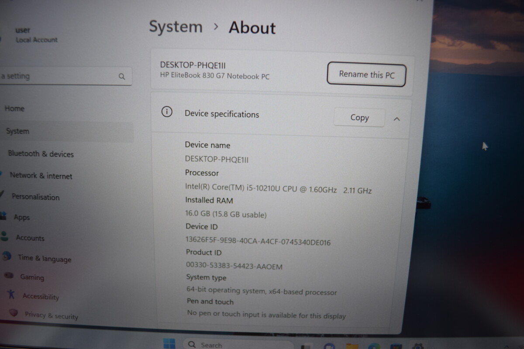Copy the device specifications
The image size is (524, 349).
point(359,117)
